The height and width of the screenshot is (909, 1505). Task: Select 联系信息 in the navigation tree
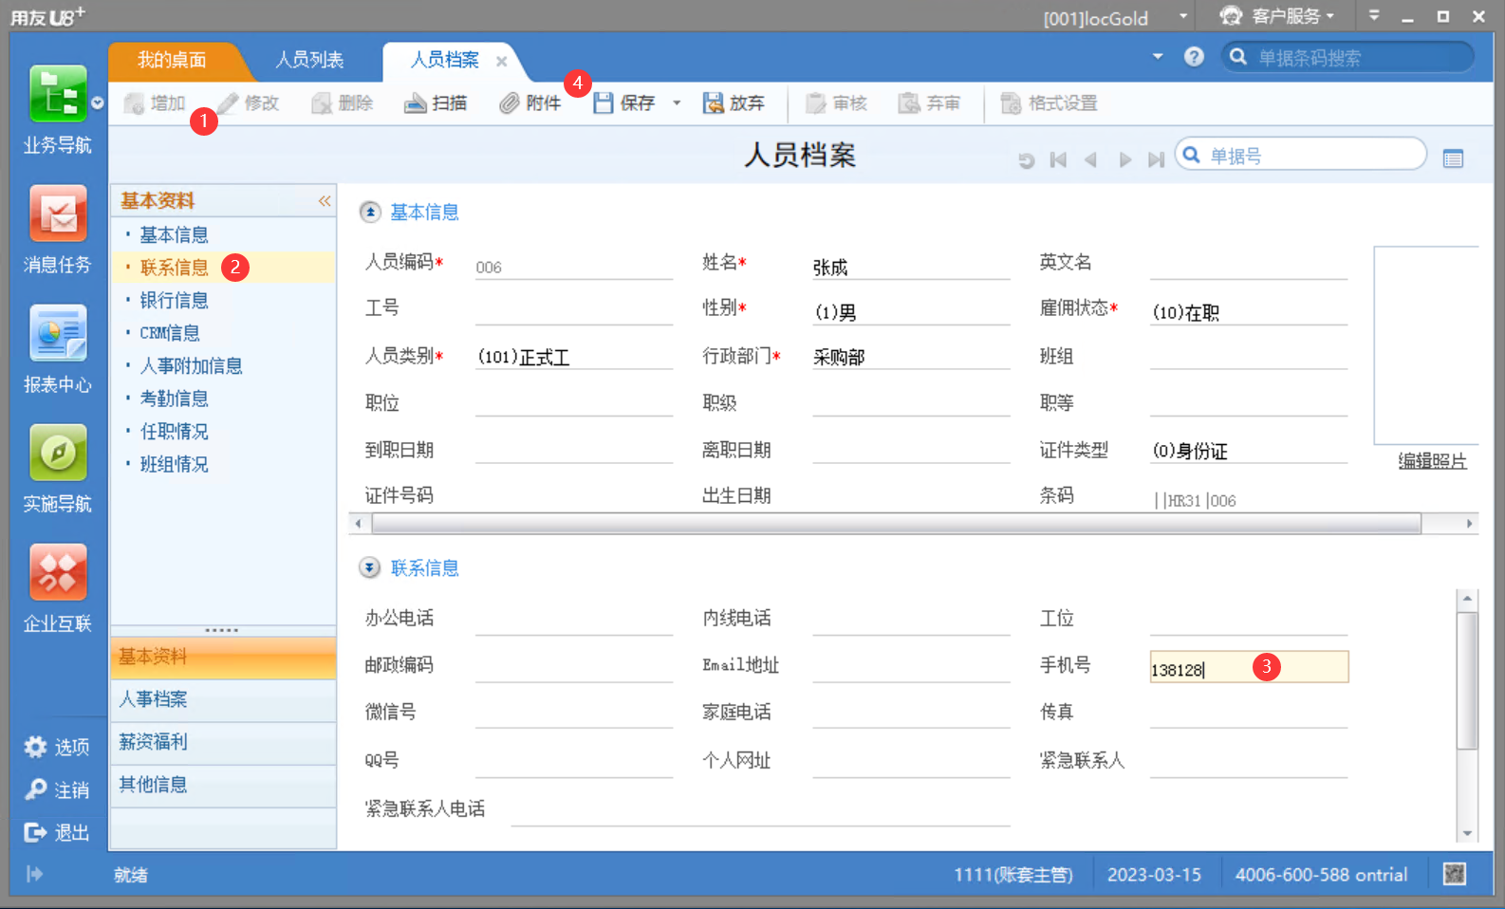pos(174,268)
